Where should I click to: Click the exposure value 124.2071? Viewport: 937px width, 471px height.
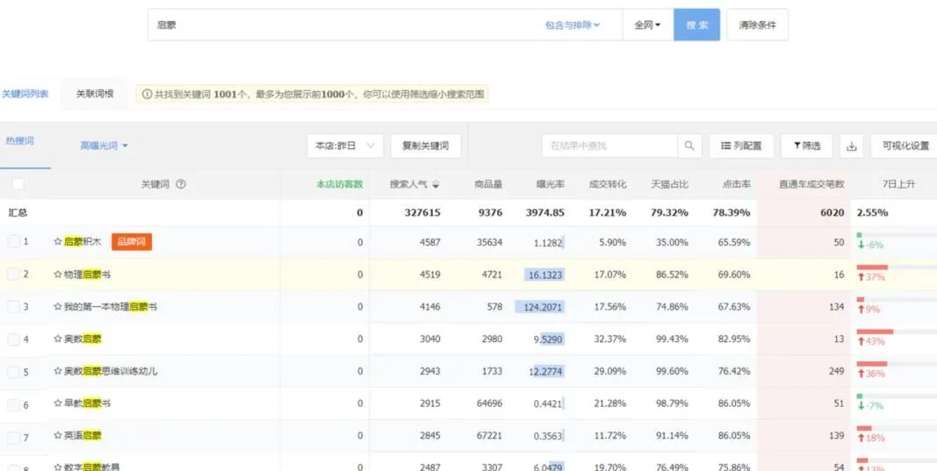(x=544, y=307)
